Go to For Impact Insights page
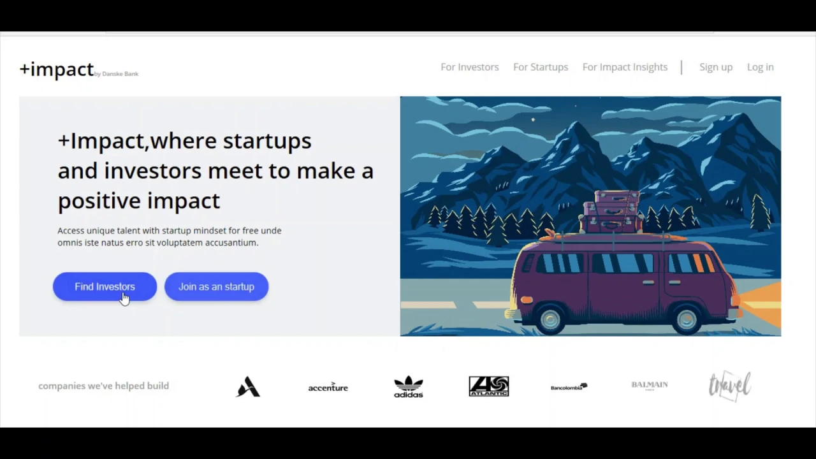This screenshot has width=816, height=459. pos(625,67)
